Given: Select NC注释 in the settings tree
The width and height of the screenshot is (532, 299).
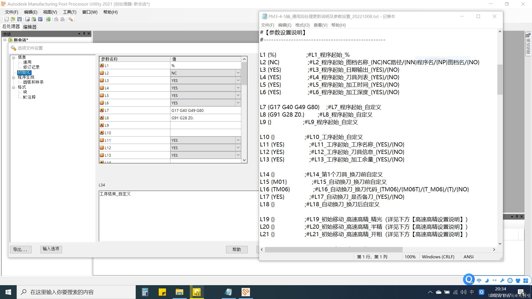Looking at the screenshot, I should 29,97.
